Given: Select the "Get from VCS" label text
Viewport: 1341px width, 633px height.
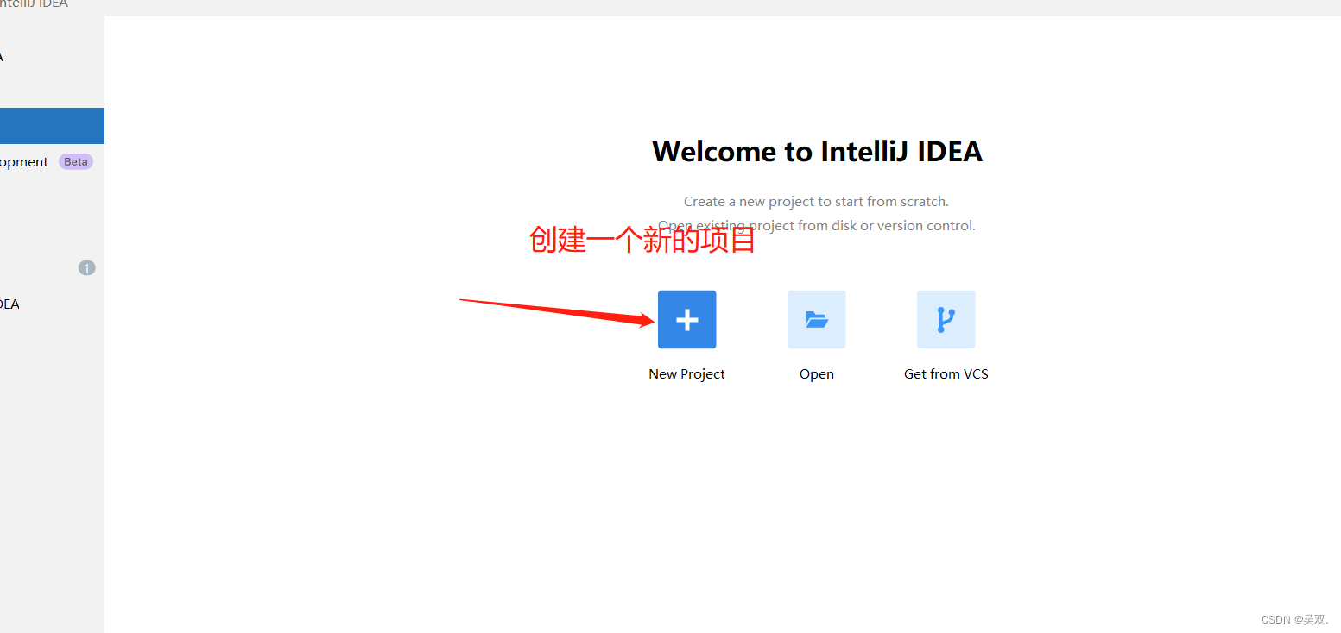Looking at the screenshot, I should click(x=946, y=374).
